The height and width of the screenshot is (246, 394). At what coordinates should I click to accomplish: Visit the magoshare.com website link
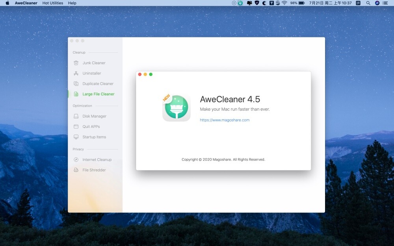[225, 120]
